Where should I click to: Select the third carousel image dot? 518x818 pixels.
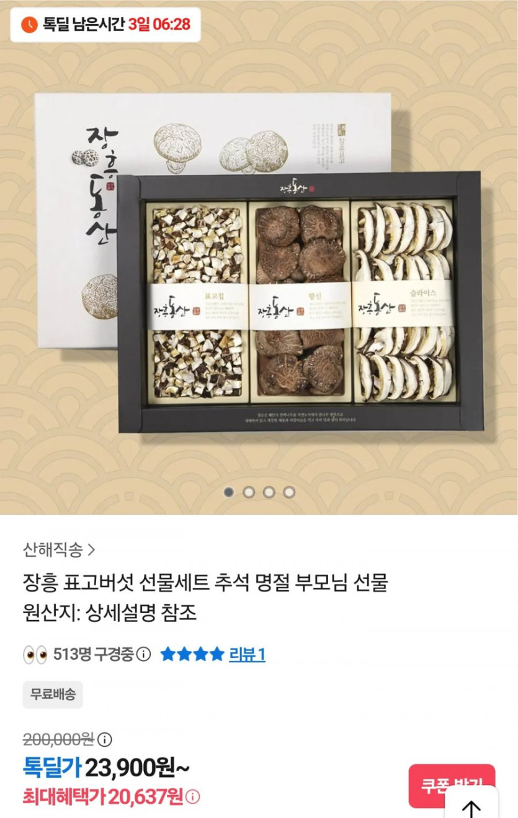pyautogui.click(x=269, y=492)
